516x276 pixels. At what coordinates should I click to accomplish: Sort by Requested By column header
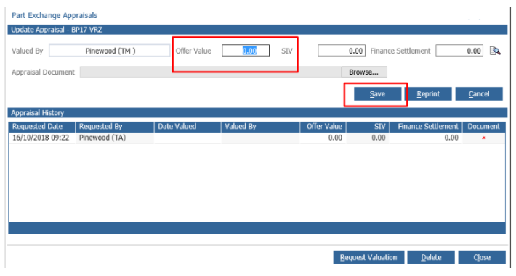(x=115, y=127)
